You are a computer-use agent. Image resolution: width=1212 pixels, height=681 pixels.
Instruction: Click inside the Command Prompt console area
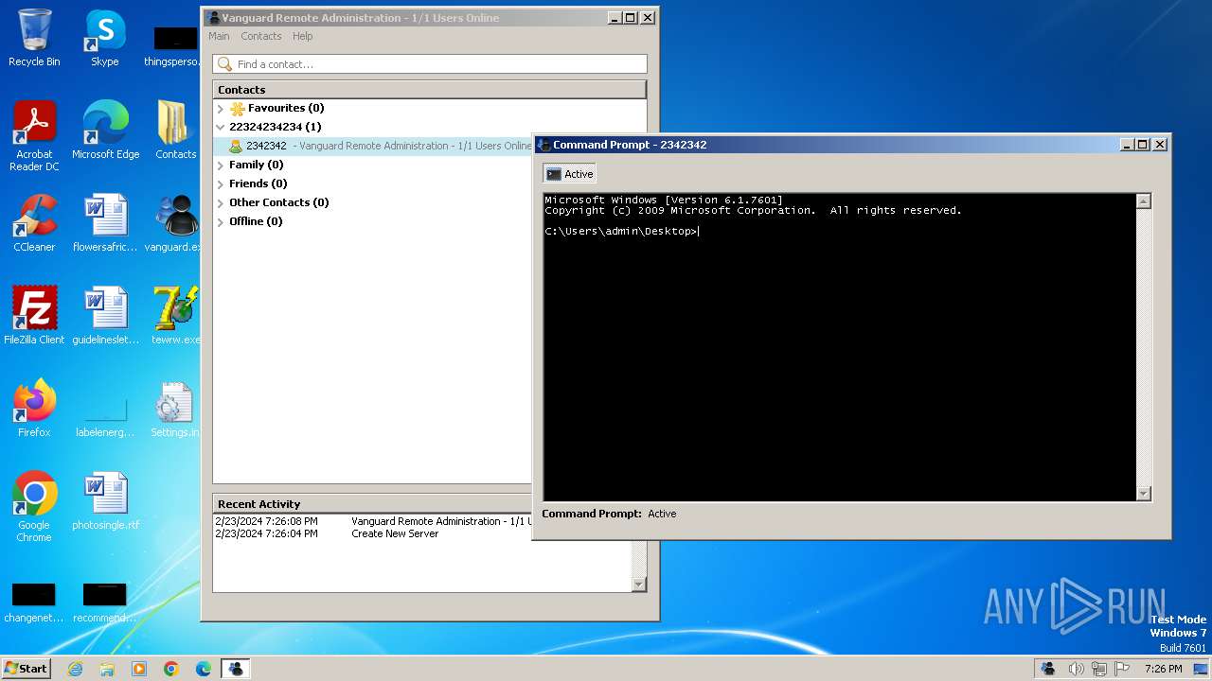pyautogui.click(x=839, y=347)
